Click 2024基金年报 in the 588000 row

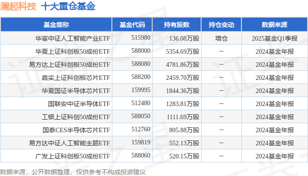(x=274, y=51)
